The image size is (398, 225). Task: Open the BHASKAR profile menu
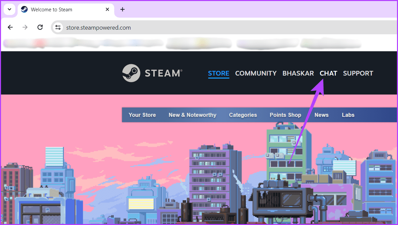tap(298, 73)
